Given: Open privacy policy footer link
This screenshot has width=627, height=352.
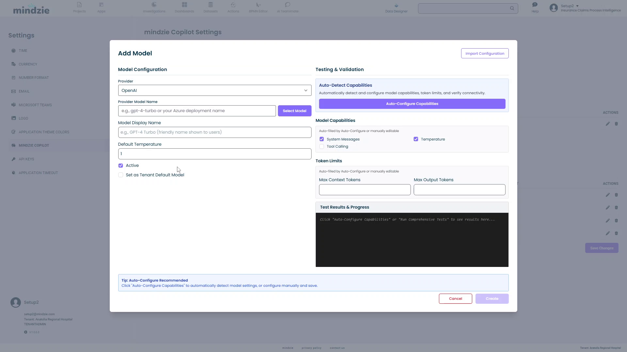Looking at the screenshot, I should click(312, 348).
